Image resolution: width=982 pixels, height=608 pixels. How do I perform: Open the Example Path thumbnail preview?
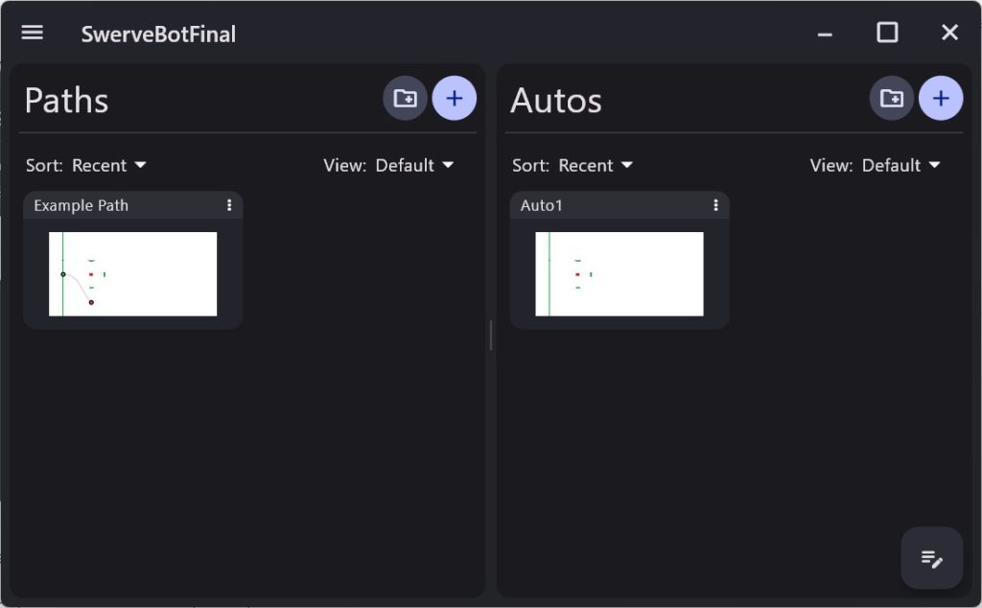coord(132,274)
